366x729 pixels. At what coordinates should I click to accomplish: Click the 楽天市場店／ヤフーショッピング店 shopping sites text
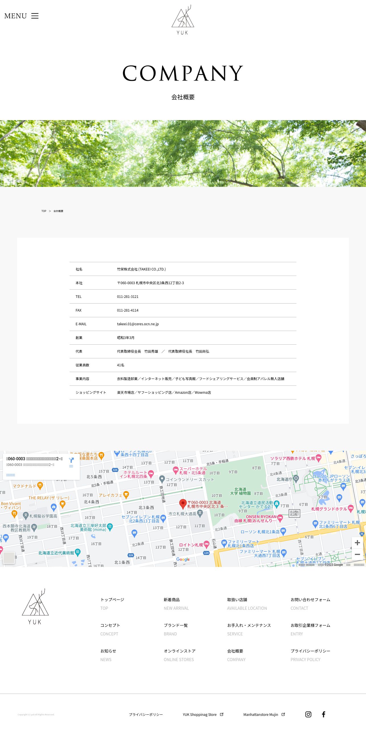(x=164, y=392)
